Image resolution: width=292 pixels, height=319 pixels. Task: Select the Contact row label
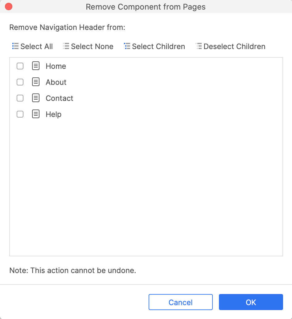pos(60,98)
